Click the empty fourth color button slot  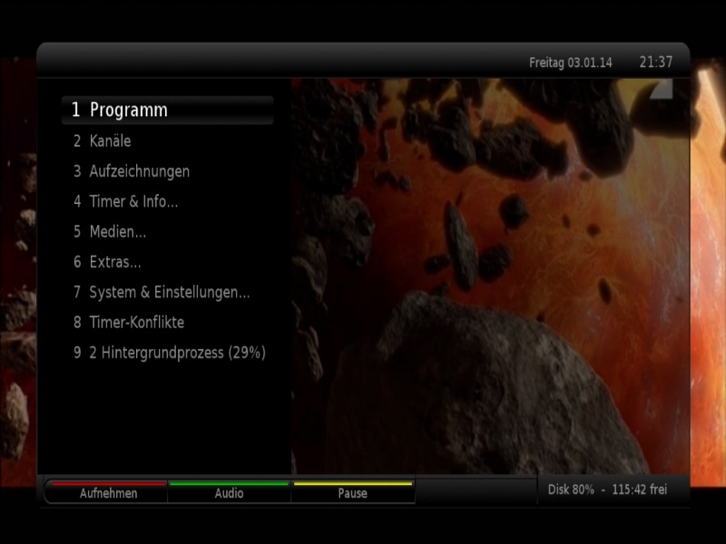tap(475, 492)
